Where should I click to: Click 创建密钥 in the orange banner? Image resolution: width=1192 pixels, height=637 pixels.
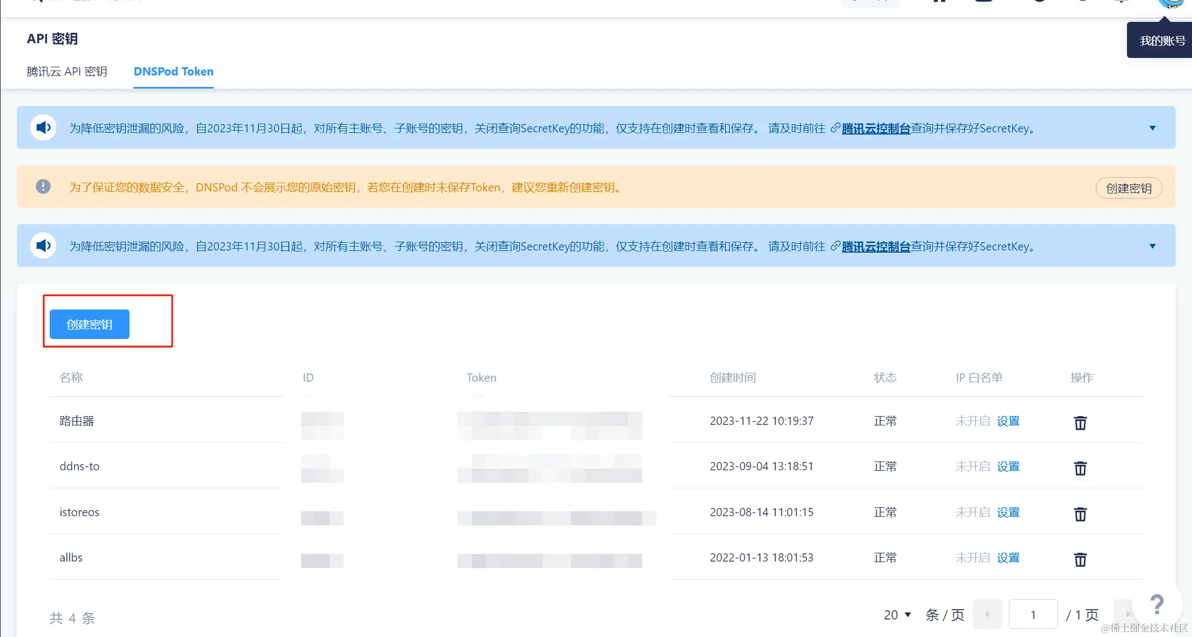1129,188
